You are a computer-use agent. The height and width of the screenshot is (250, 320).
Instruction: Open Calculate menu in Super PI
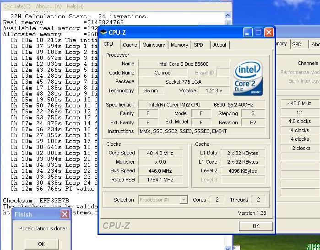click(x=17, y=6)
